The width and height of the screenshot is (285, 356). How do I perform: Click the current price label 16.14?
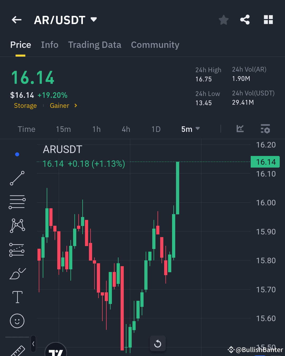pos(265,161)
